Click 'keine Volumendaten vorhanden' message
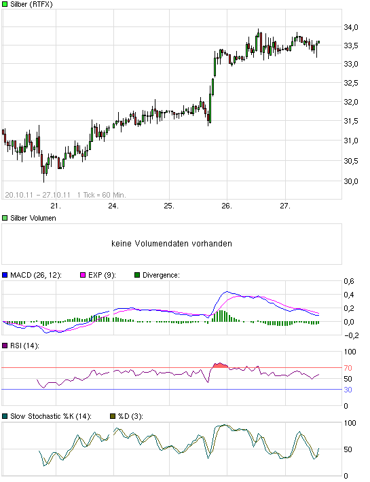 tap(172, 244)
